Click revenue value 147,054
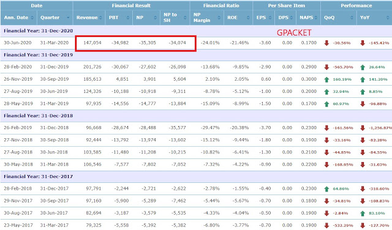 tap(92, 43)
